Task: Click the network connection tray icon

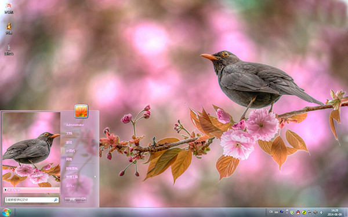Action: (x=310, y=212)
